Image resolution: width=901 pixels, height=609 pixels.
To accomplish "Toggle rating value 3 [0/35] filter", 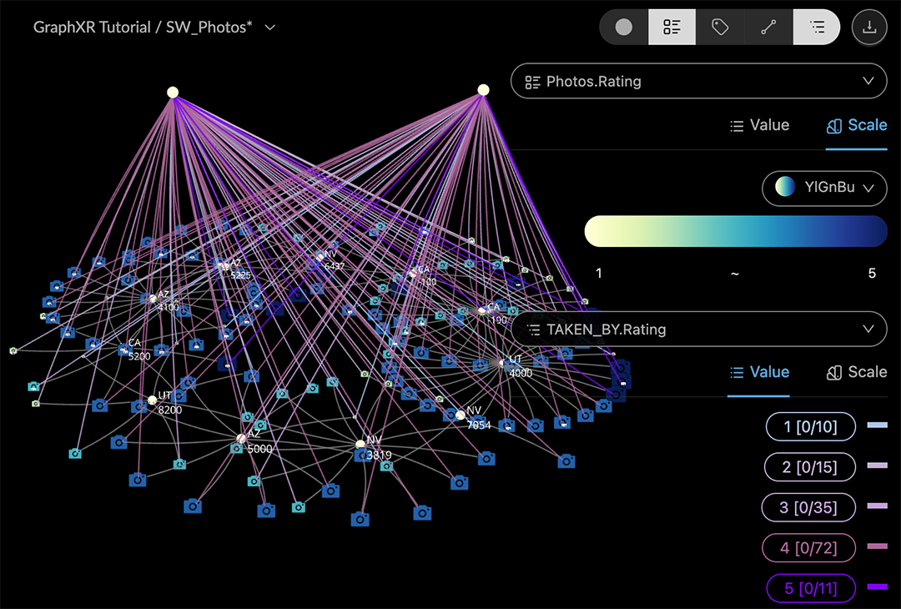I will point(808,508).
